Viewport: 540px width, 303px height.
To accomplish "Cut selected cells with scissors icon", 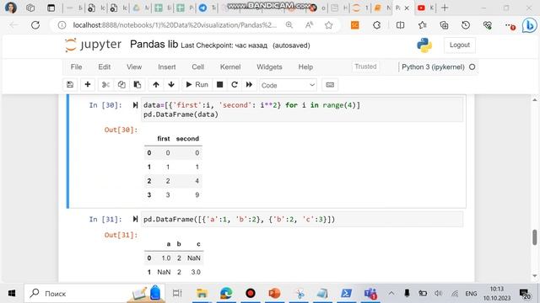I will 105,85.
